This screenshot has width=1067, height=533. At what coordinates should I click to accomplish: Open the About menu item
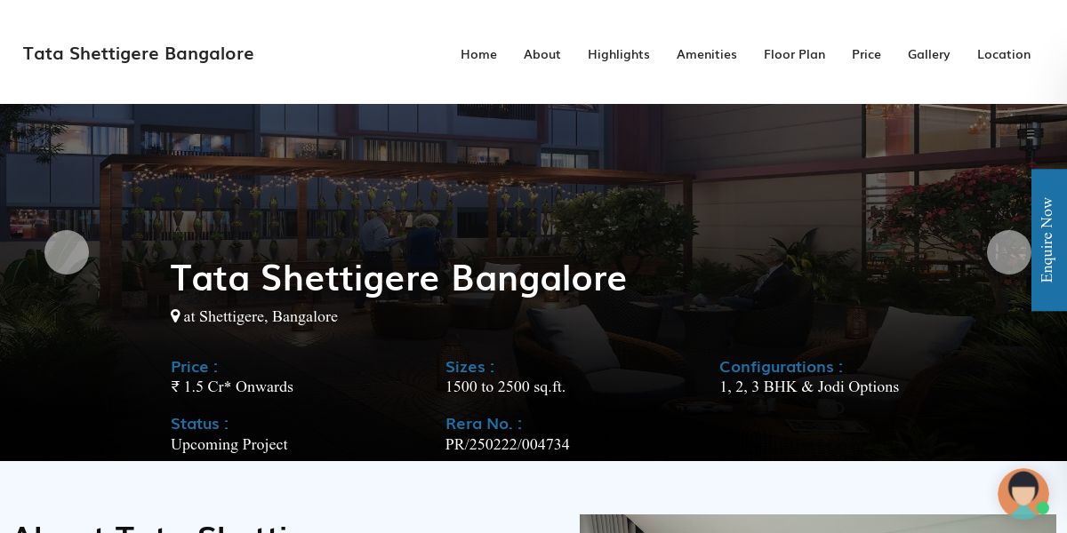coord(542,54)
